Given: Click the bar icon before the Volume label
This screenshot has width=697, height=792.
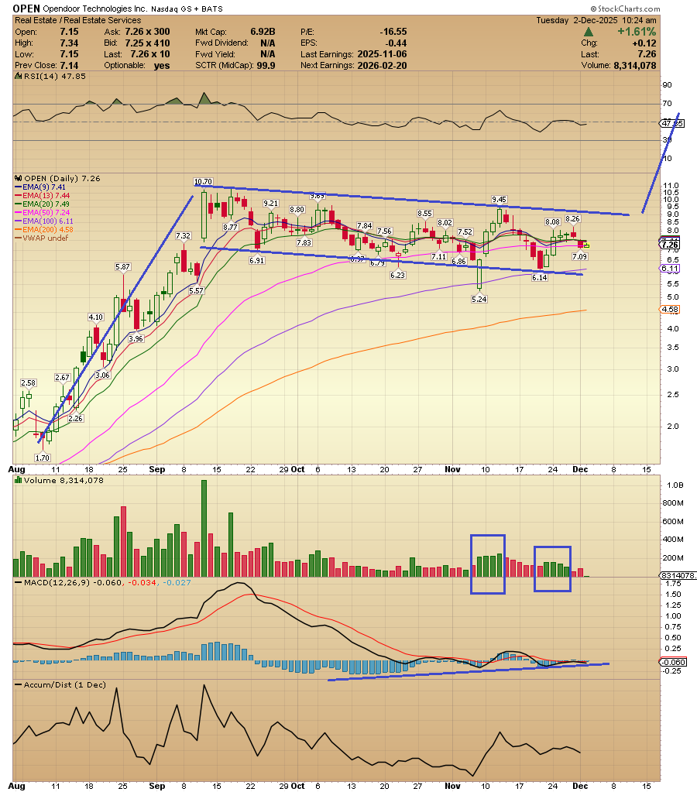Looking at the screenshot, I should tap(18, 480).
